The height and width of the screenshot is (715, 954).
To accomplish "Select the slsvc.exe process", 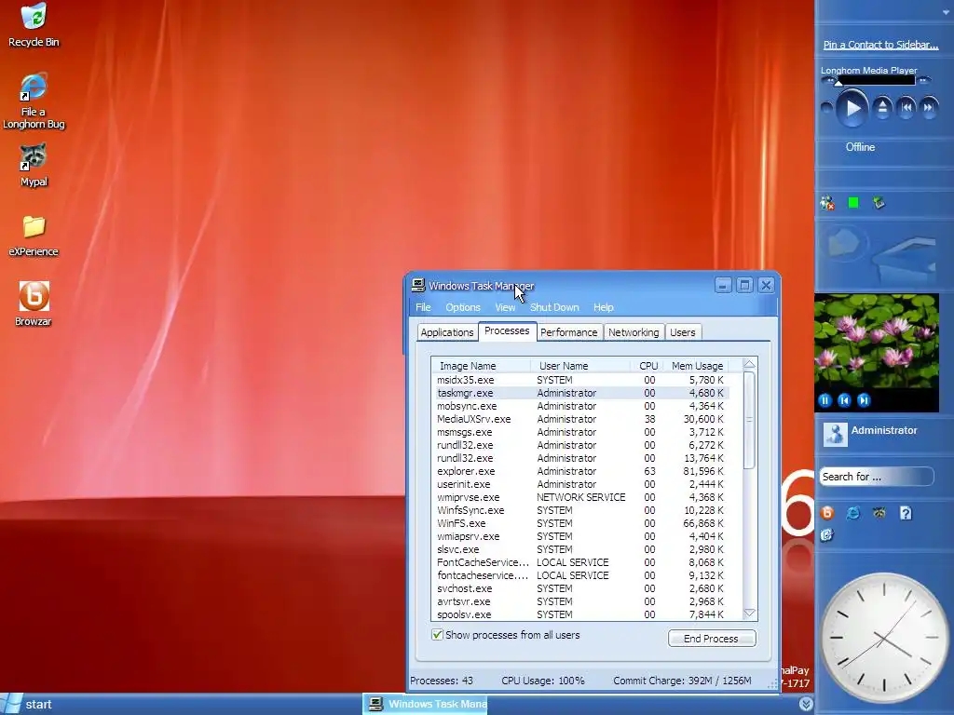I will pos(580,549).
